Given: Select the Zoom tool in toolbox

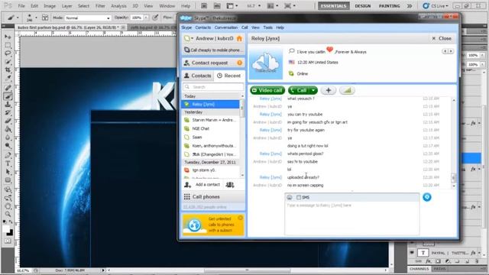Looking at the screenshot, I should tap(8, 214).
